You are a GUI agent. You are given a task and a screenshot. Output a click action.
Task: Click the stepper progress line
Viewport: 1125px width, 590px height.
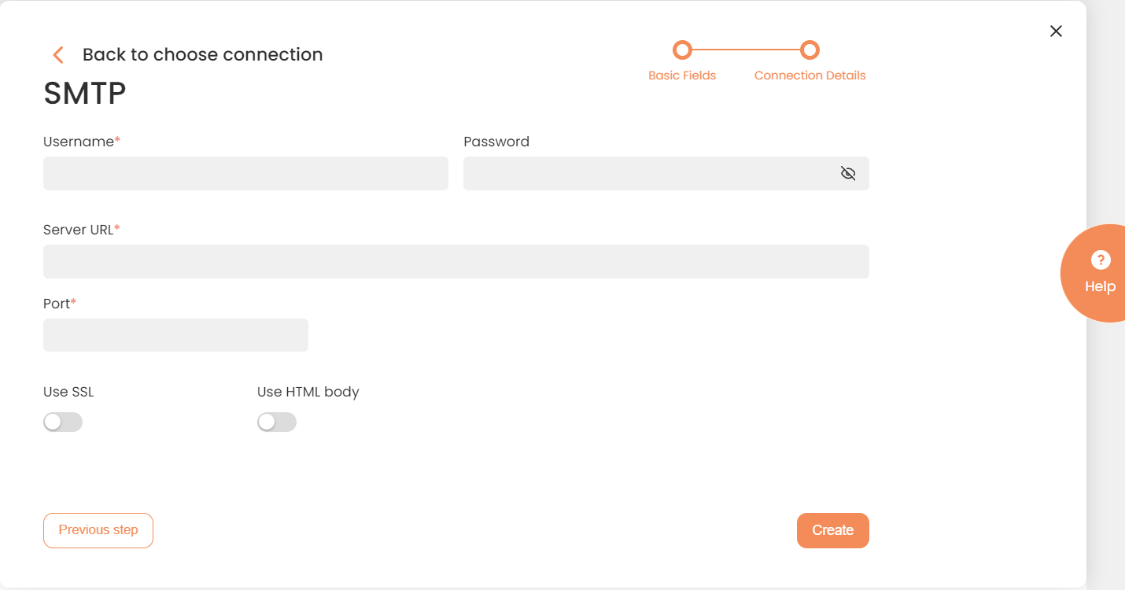(x=746, y=49)
